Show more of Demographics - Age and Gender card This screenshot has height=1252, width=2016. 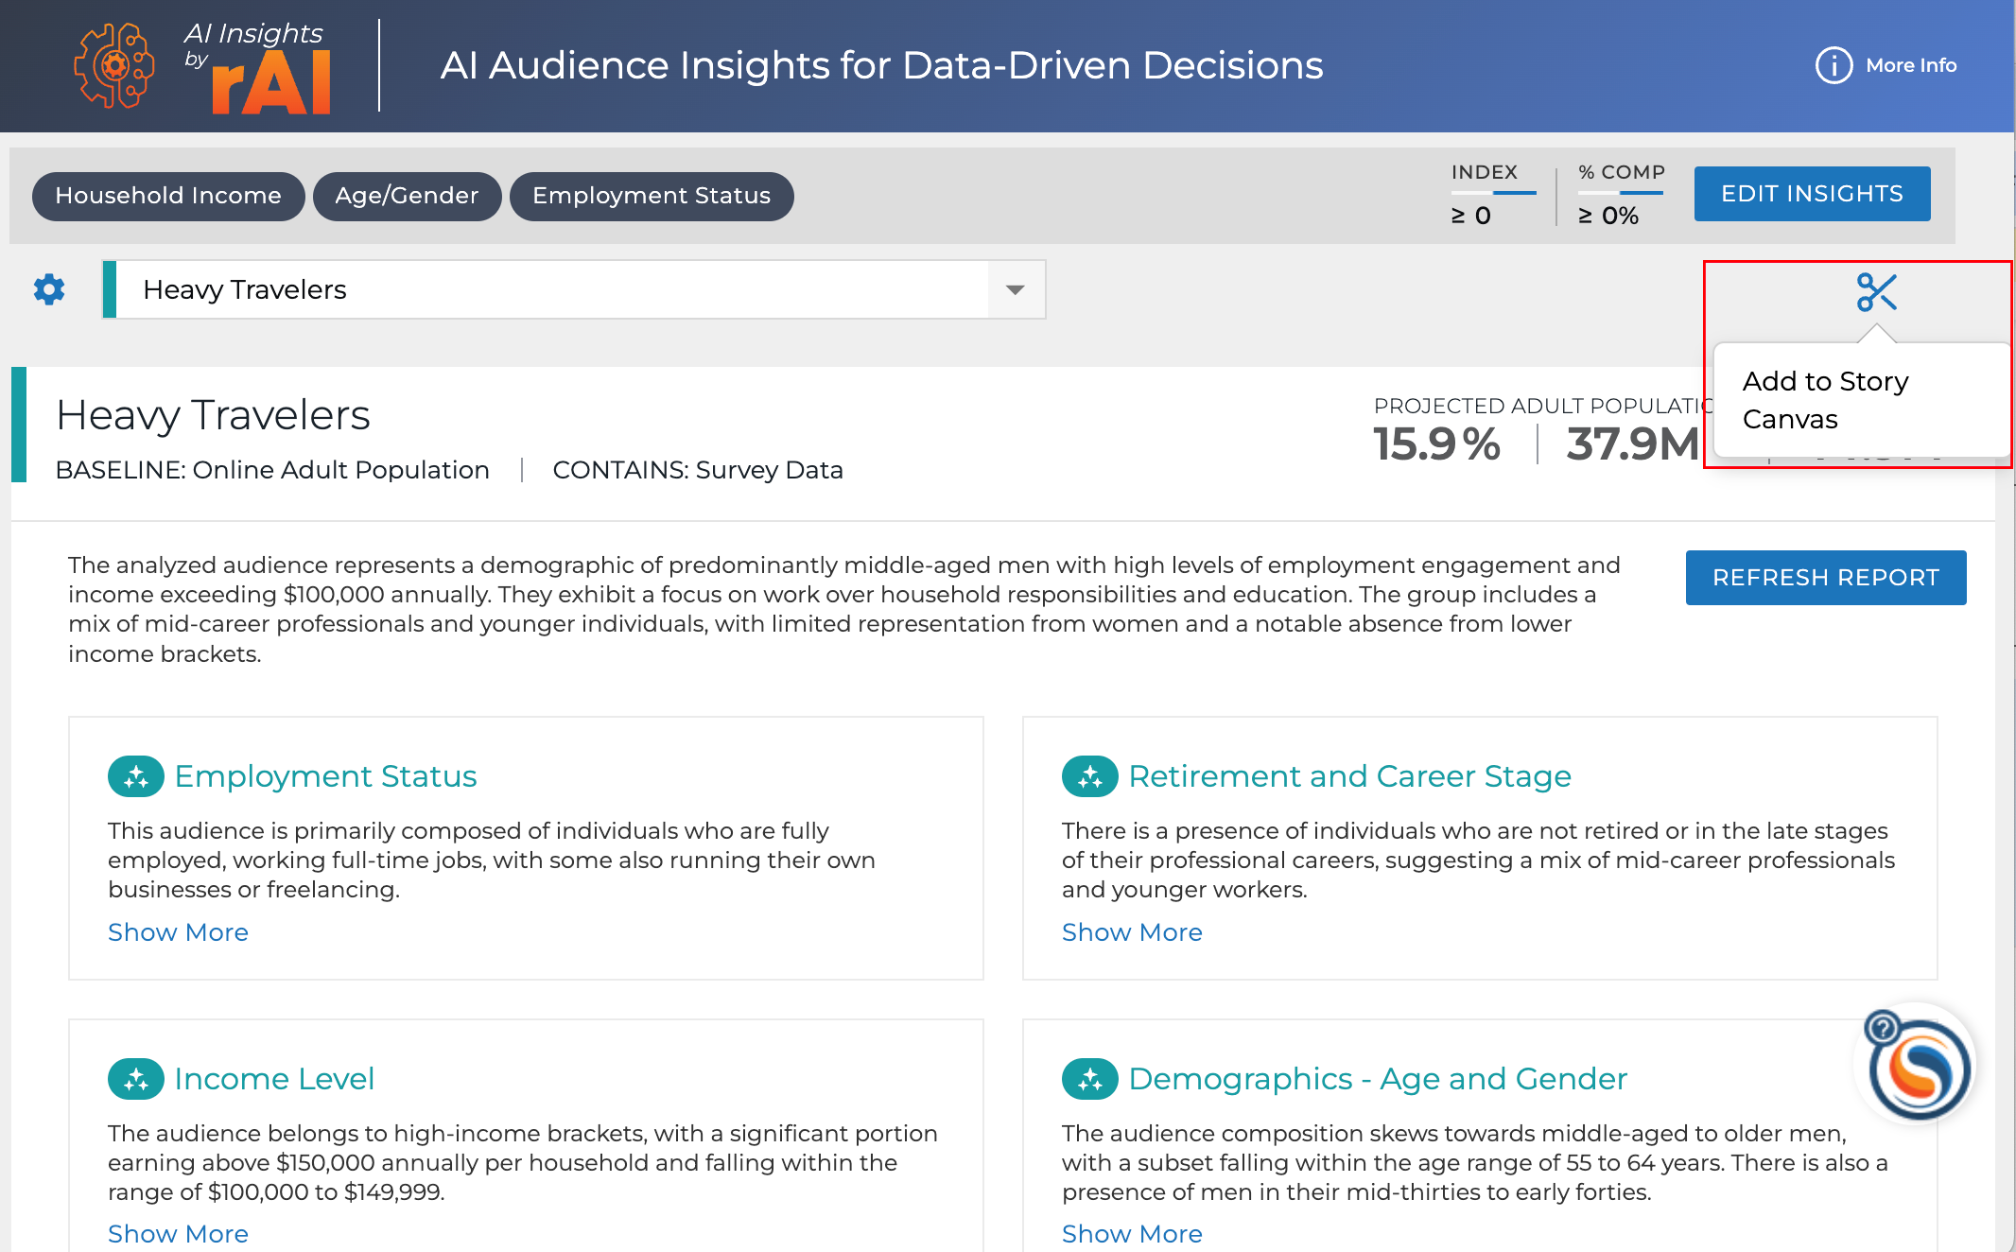click(1132, 1234)
